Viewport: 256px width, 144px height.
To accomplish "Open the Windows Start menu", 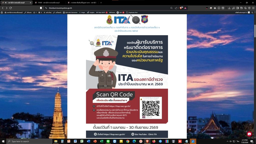I will pyautogui.click(x=3, y=141).
